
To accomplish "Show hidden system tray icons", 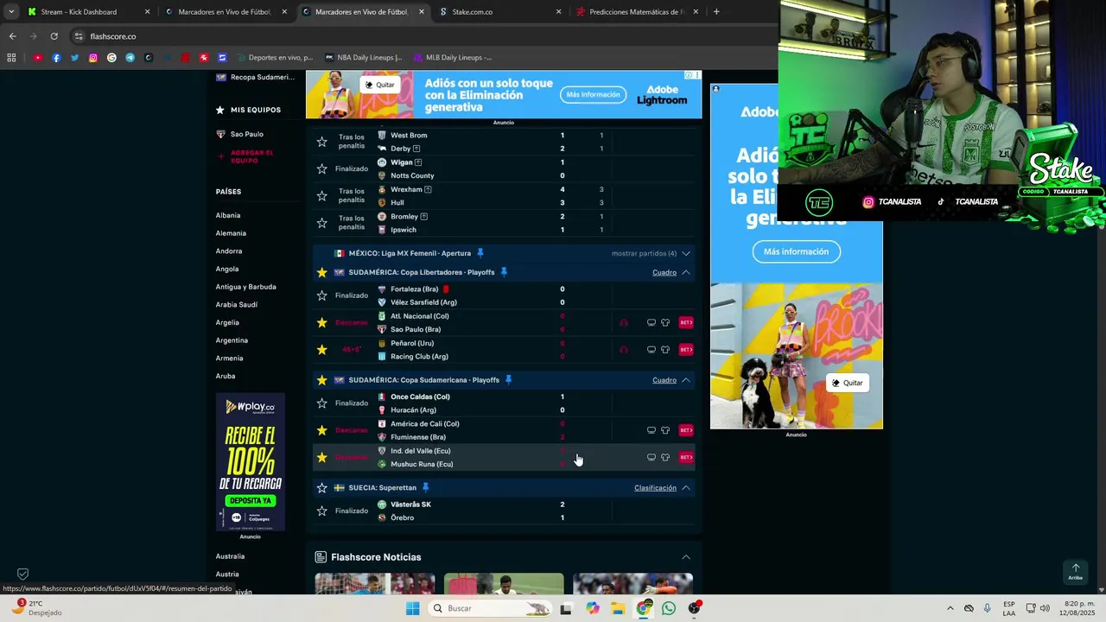I will [950, 608].
